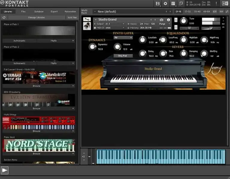The height and width of the screenshot is (179, 230).
Task: Click the Manage Libraries button
Action: tap(37, 17)
